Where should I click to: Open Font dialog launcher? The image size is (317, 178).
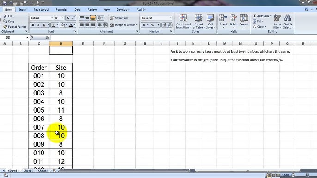75,31
